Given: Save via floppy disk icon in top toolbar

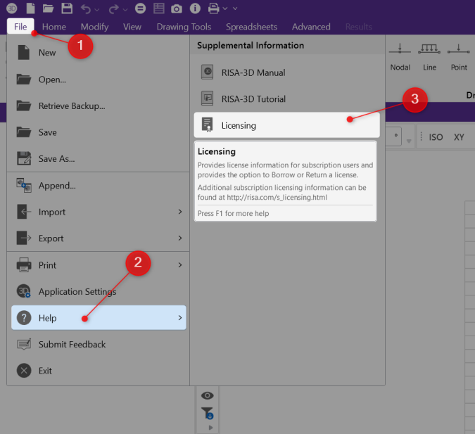Looking at the screenshot, I should coord(67,8).
